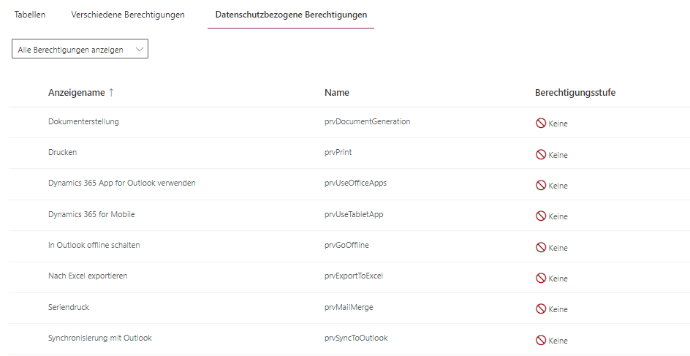Image resolution: width=690 pixels, height=356 pixels.
Task: Click the ascending sort arrow beside Anzeigename
Action: coord(111,93)
